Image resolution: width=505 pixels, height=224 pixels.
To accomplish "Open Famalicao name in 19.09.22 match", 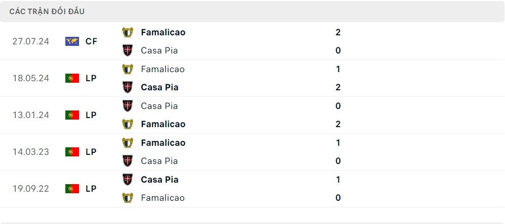I will [163, 198].
